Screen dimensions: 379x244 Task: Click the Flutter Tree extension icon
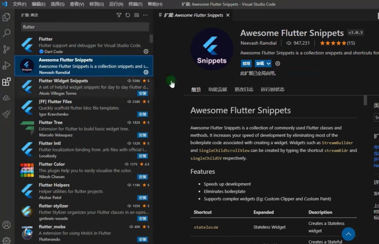pyautogui.click(x=27, y=128)
